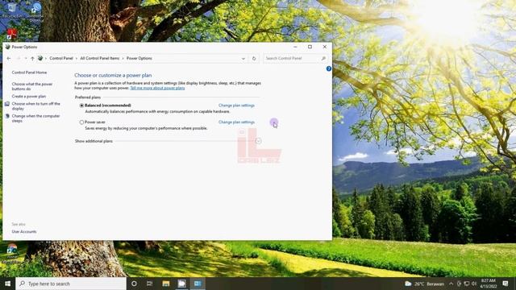Image resolution: width=516 pixels, height=290 pixels.
Task: Open File Explorer from the taskbar
Action: click(x=166, y=284)
